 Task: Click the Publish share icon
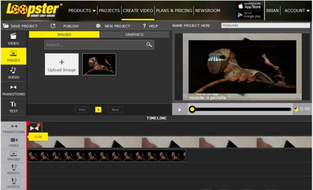click(x=53, y=26)
